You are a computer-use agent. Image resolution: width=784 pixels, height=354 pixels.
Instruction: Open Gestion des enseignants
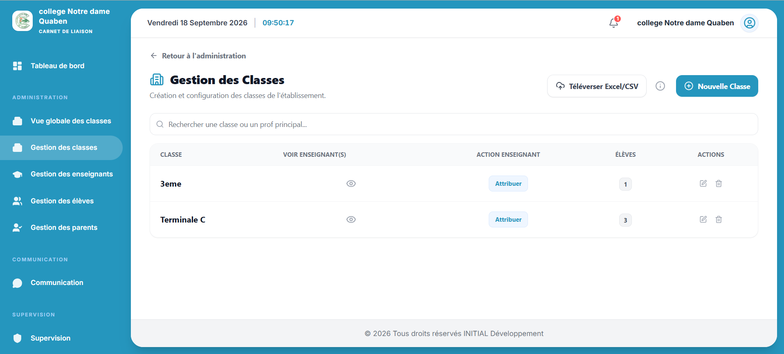coord(61,174)
